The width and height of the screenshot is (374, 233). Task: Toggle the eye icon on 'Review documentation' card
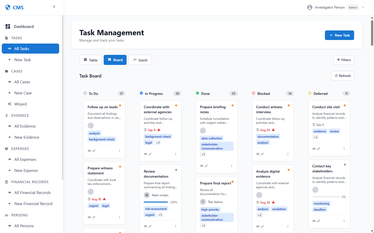click(x=145, y=226)
